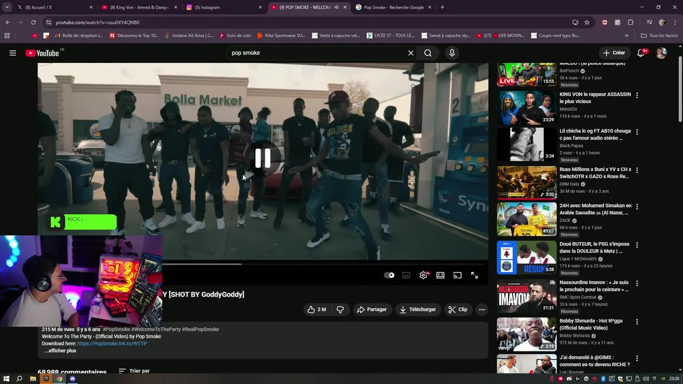This screenshot has height=384, width=683.
Task: Open options for Doué BUTEUR PSG video
Action: point(637,245)
